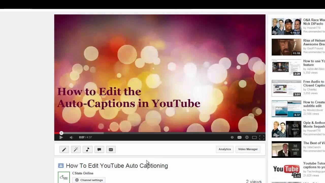Open the annotations speech bubble tool

tap(99, 149)
